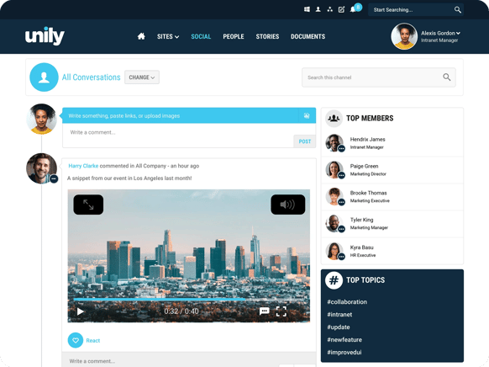
Task: Open Harry Clarke's profile link
Action: coord(83,166)
